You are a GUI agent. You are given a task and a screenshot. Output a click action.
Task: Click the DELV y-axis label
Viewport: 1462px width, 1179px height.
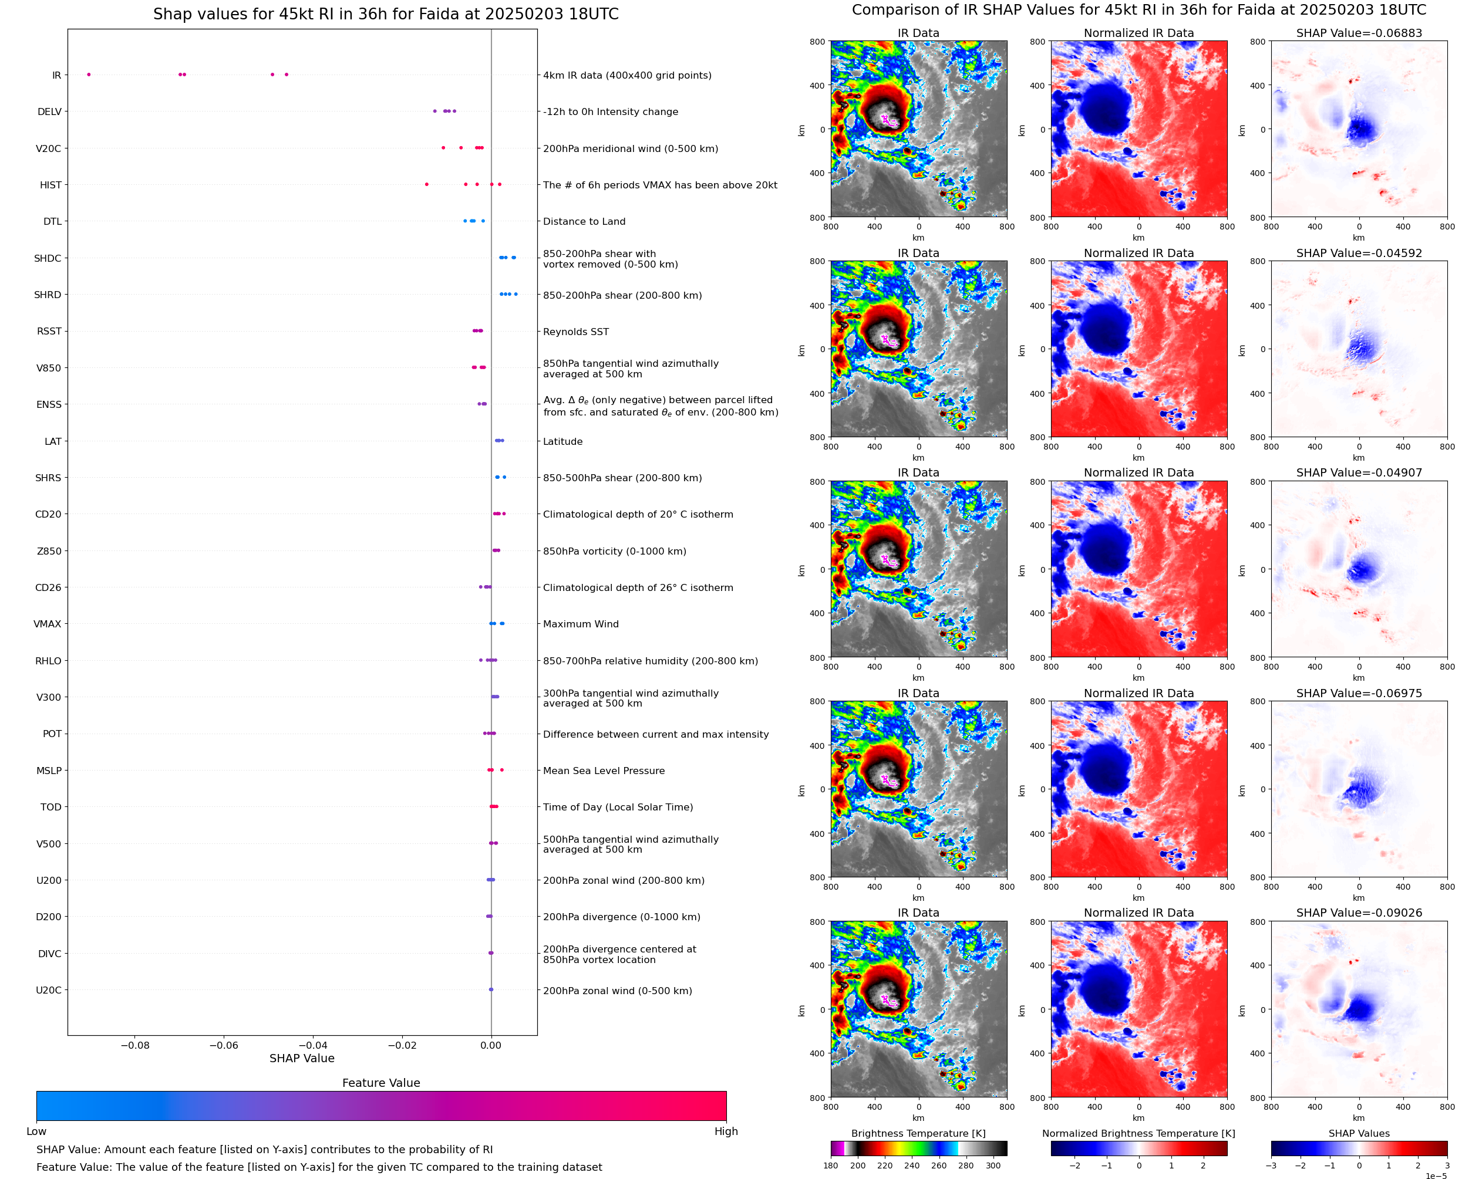pos(49,112)
